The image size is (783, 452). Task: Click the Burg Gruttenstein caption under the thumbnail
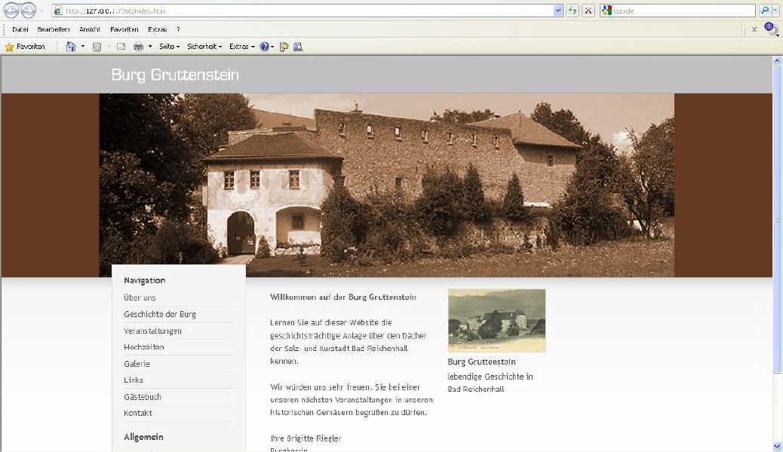(x=481, y=362)
